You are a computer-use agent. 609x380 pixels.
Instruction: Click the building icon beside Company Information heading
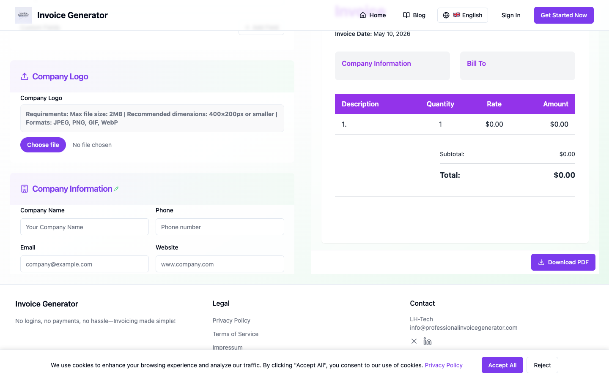pos(25,189)
